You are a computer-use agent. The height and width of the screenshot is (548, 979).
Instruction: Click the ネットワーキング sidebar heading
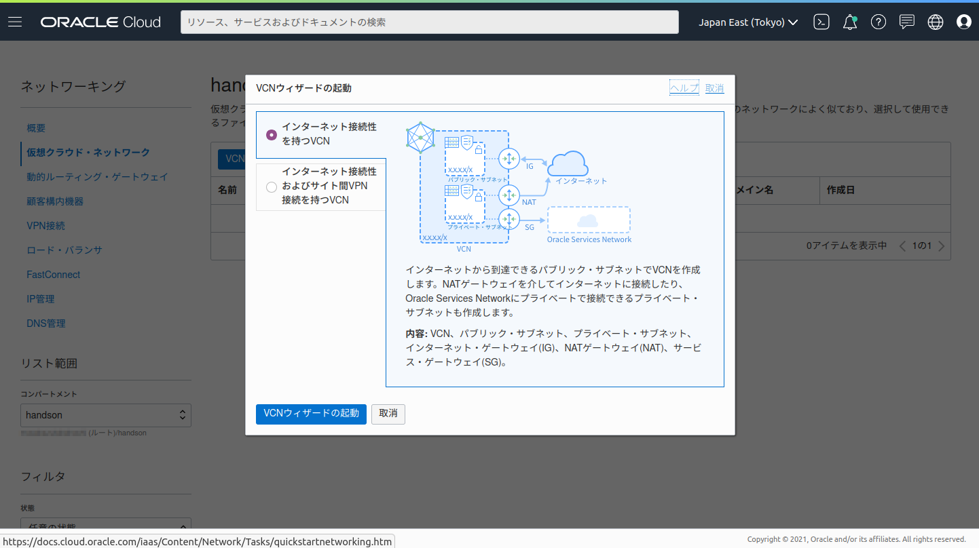[73, 87]
